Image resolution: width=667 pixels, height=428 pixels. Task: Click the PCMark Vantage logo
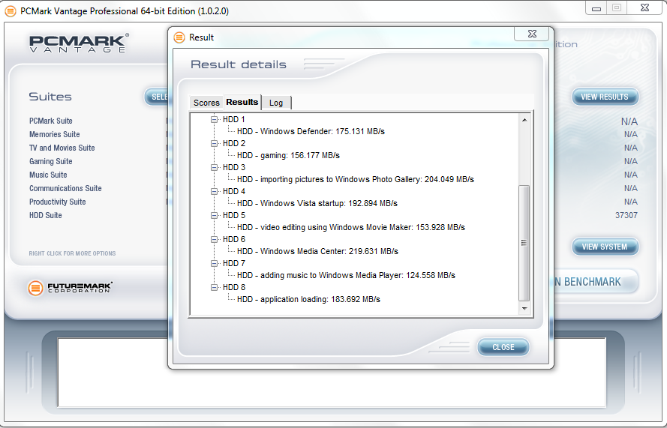pyautogui.click(x=79, y=43)
